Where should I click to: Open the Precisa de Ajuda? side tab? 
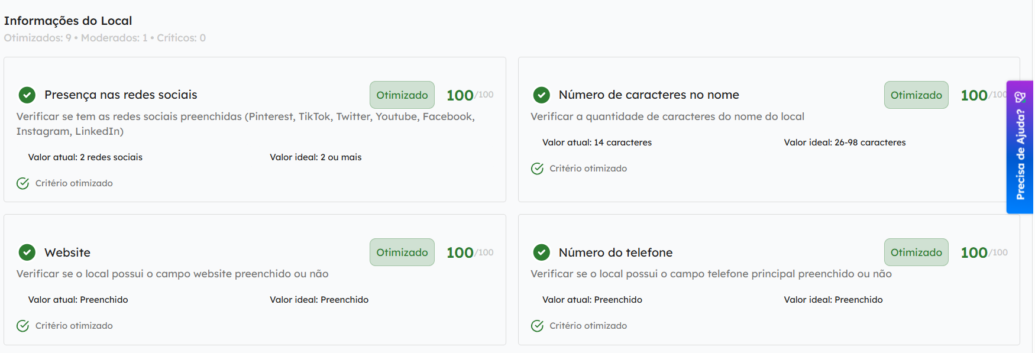pyautogui.click(x=1020, y=147)
